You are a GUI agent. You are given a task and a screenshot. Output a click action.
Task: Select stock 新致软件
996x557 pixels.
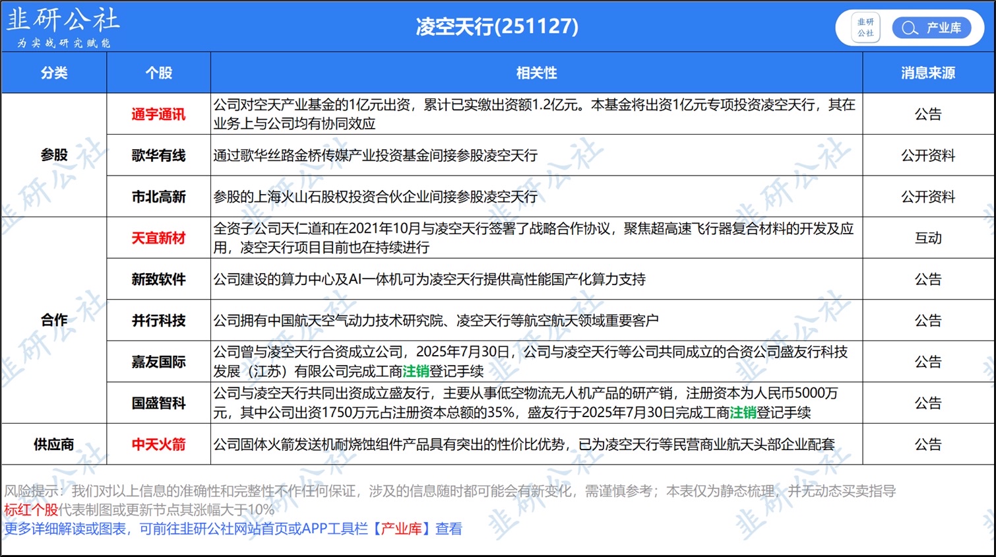tap(158, 279)
